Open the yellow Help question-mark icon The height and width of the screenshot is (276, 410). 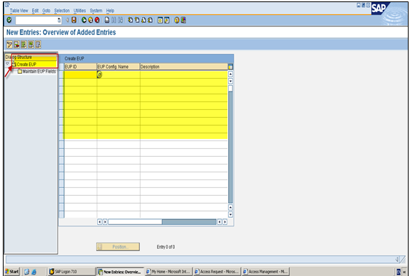coord(177,20)
